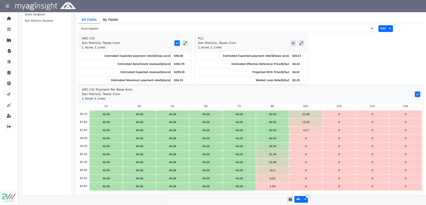Click the column header 148

pyautogui.click(x=405, y=106)
